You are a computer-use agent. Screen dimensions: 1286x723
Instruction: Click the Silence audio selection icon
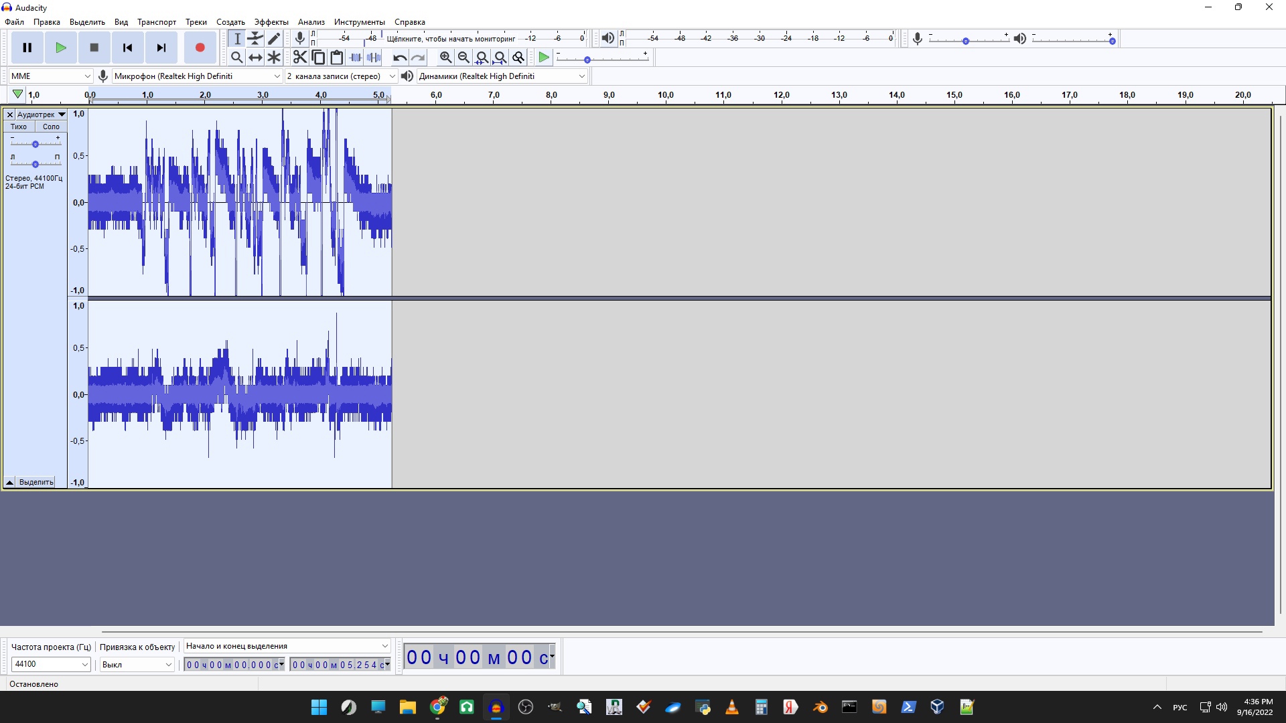coord(374,57)
